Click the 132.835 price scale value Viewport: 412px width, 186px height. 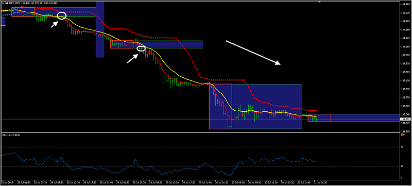(x=405, y=89)
